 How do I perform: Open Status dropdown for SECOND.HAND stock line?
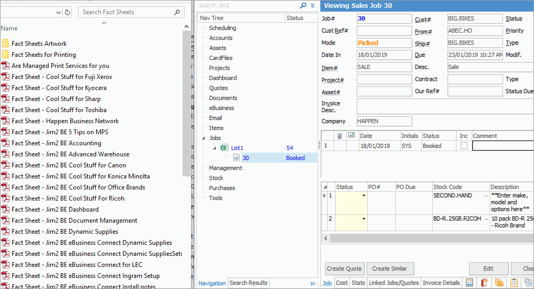pos(364,196)
